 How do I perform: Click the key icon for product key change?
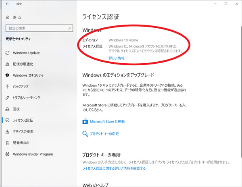click(85, 134)
